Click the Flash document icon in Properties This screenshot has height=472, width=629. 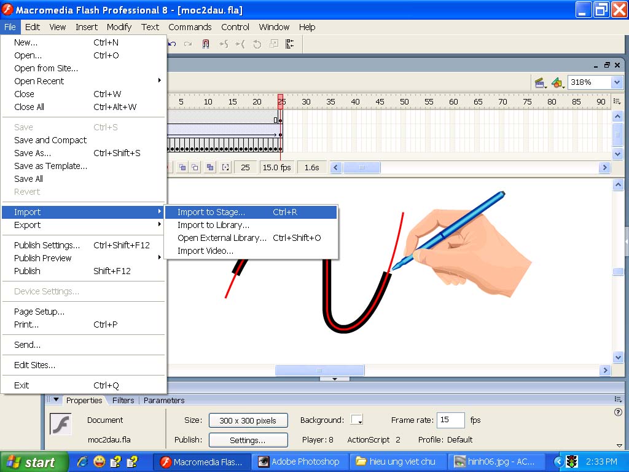tap(61, 424)
